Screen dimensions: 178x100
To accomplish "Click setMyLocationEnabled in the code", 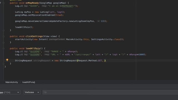I will click(41, 15).
